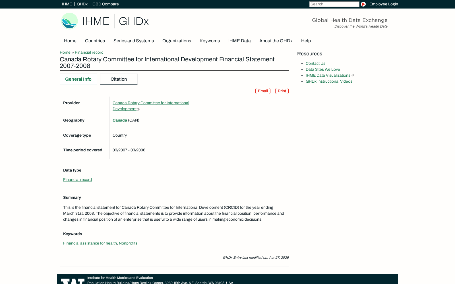Open the IHME Data menu item

[x=239, y=41]
